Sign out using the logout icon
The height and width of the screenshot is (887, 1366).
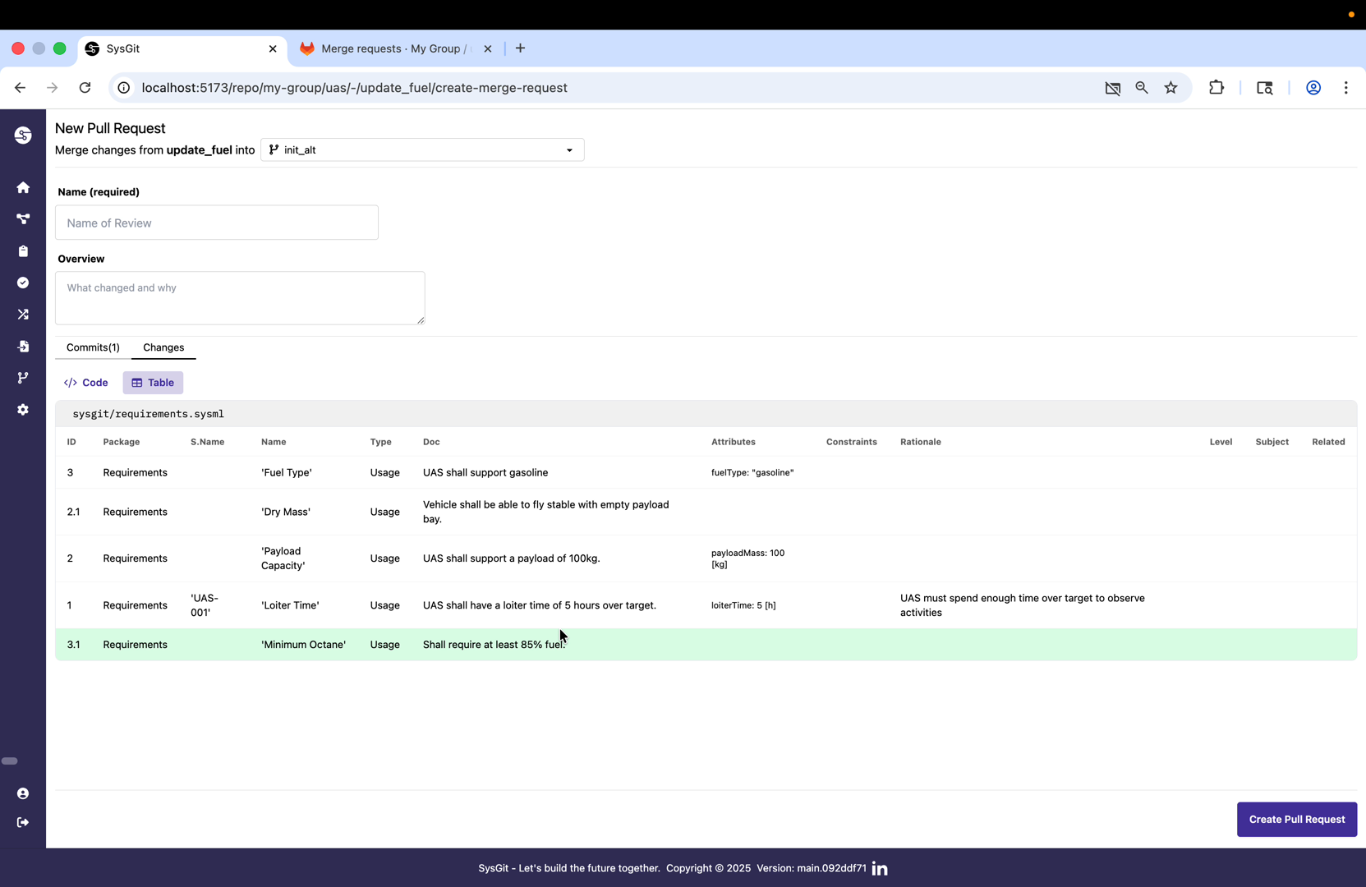(23, 822)
